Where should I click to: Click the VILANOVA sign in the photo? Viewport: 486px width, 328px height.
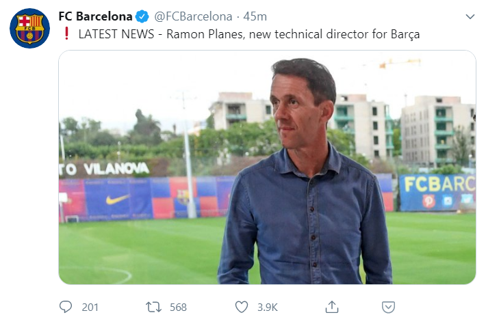tap(110, 168)
